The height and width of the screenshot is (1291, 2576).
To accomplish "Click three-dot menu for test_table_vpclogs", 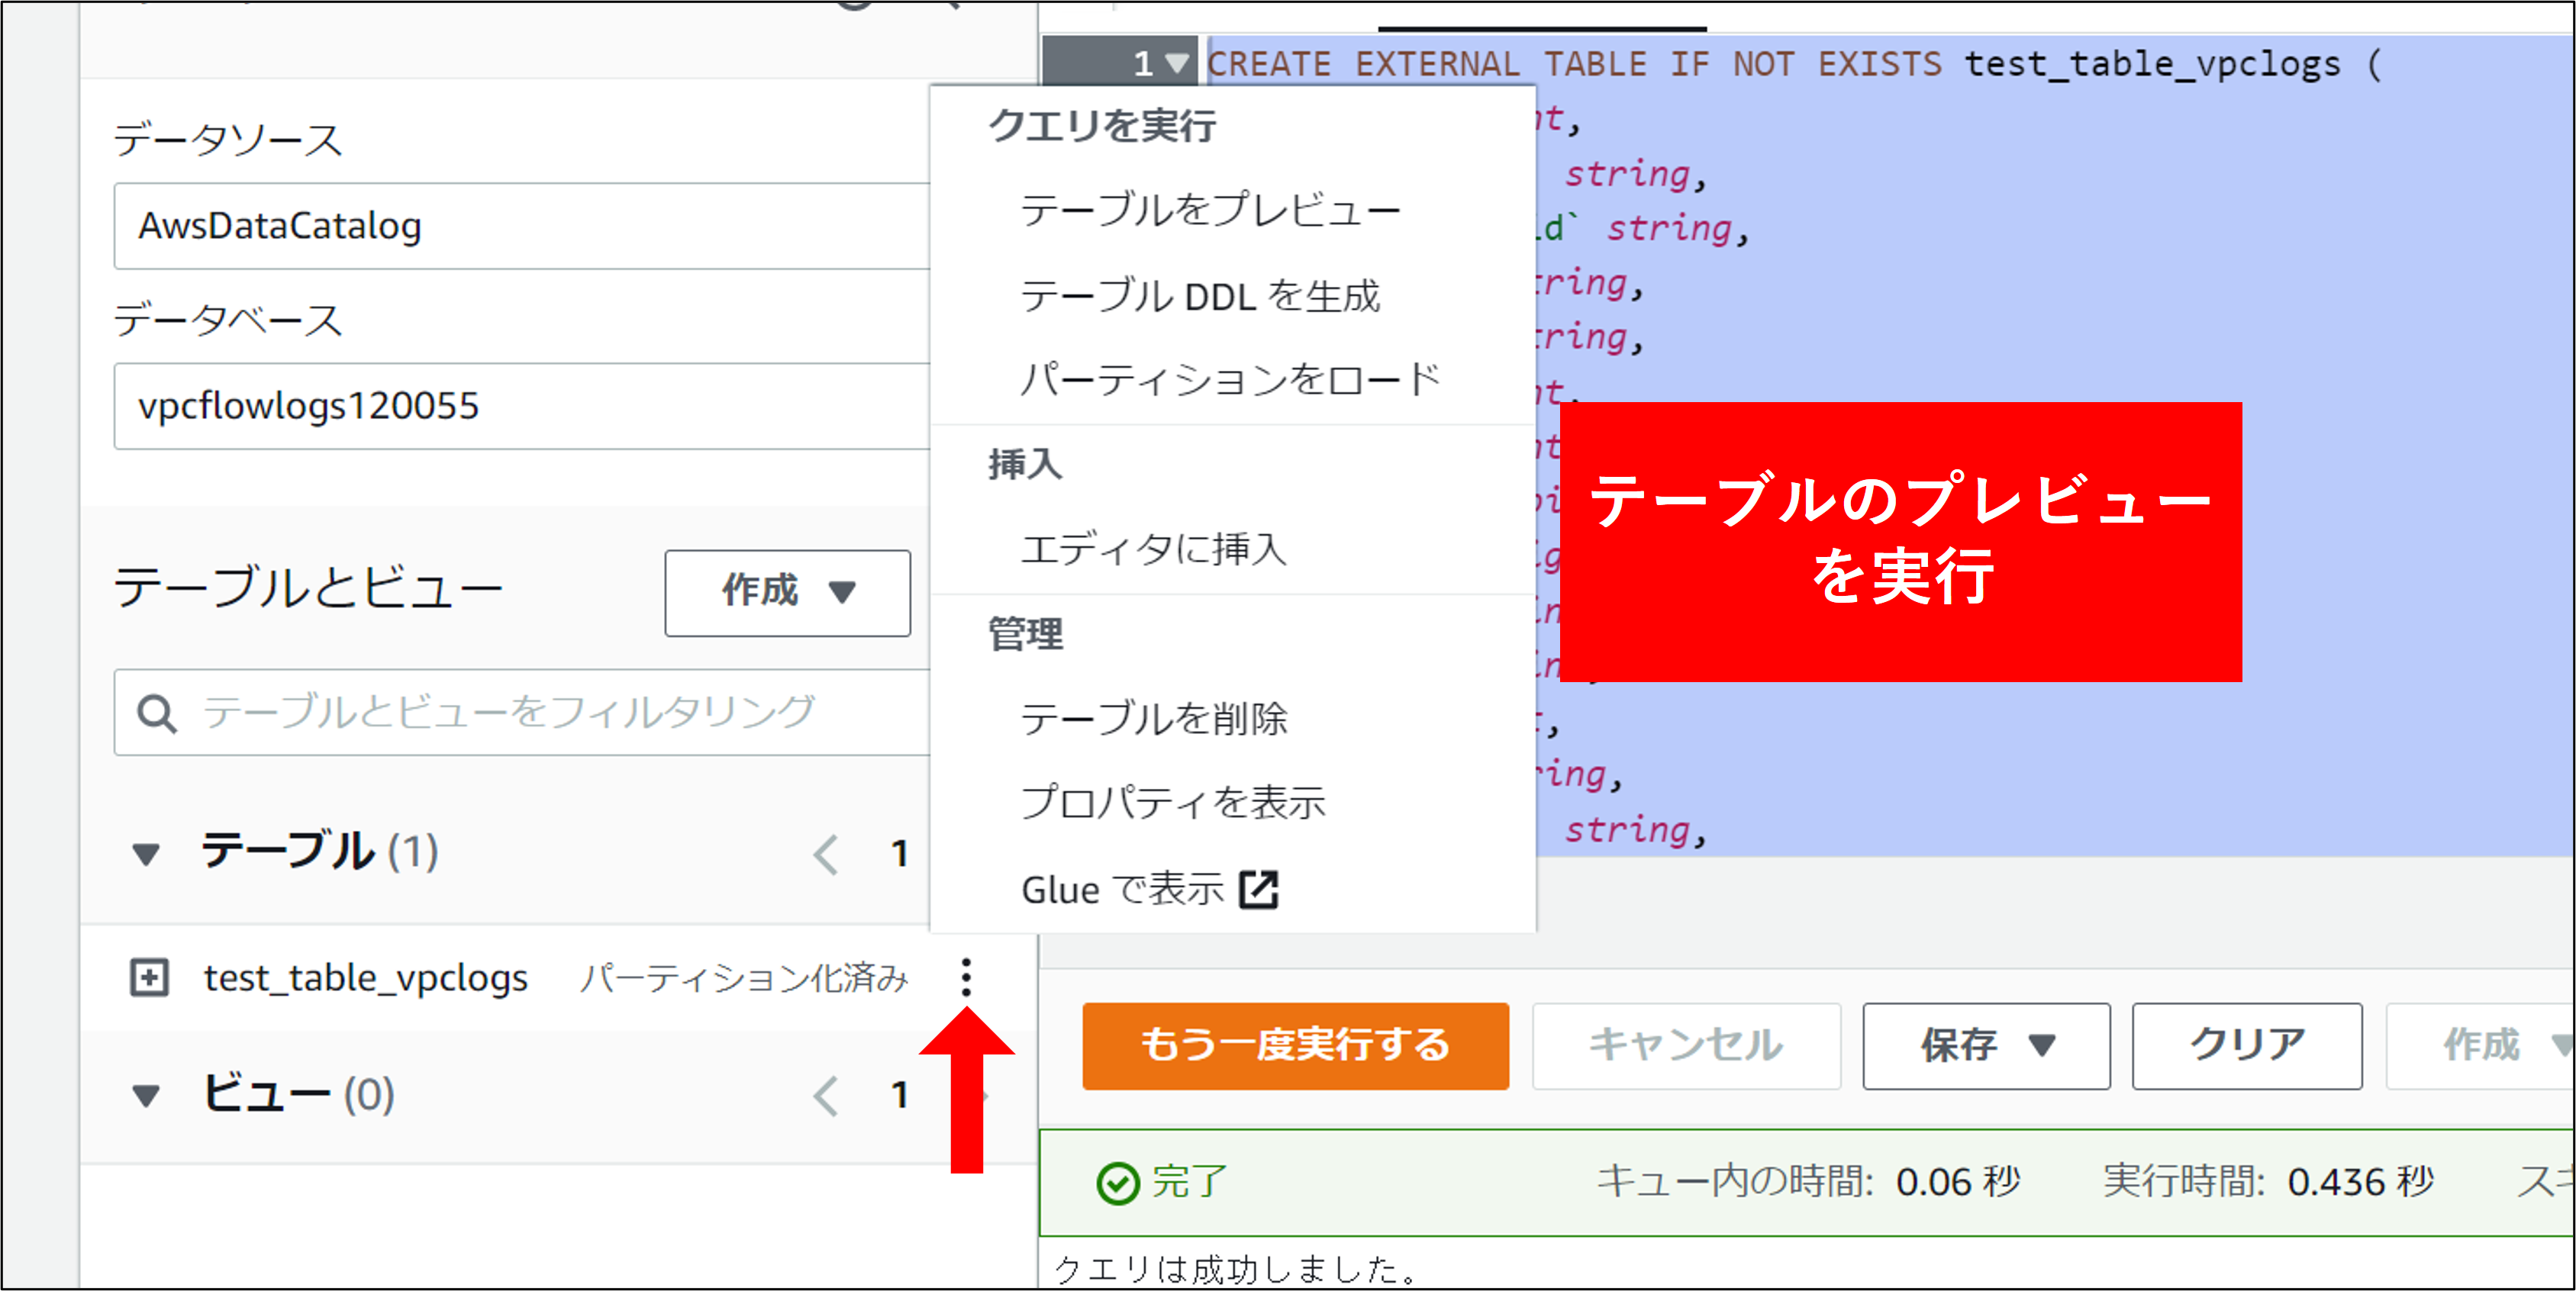I will point(965,977).
